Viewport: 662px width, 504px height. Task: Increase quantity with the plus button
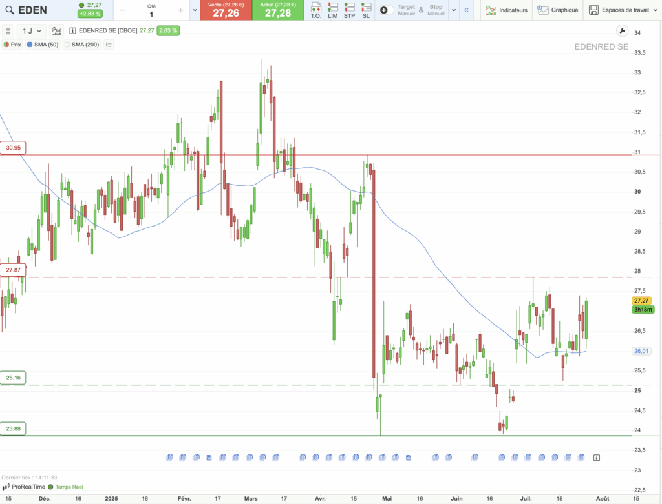[x=181, y=10]
